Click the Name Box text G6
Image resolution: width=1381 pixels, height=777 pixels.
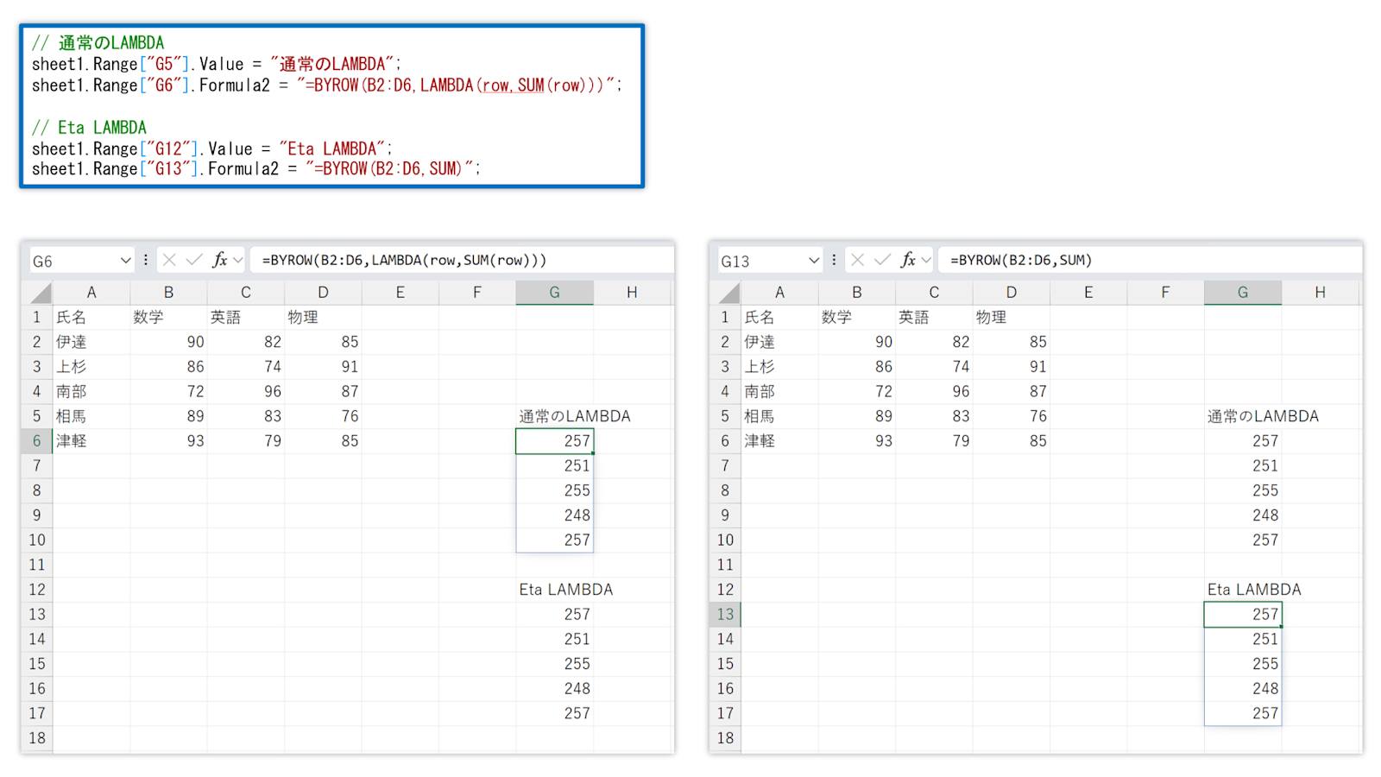click(x=42, y=261)
